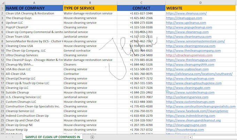Select the Upclean LLC cell
Viewport: 237px width, 140px height.
[x=34, y=23]
